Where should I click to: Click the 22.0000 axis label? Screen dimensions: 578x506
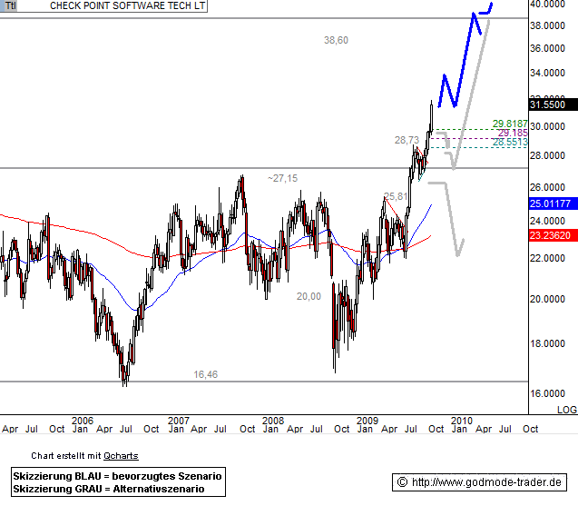click(x=547, y=258)
